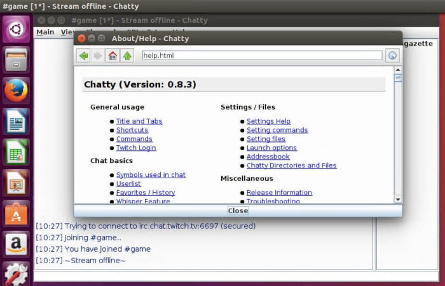Open the Files manager in the launcher
This screenshot has width=445, height=286.
coord(16,60)
